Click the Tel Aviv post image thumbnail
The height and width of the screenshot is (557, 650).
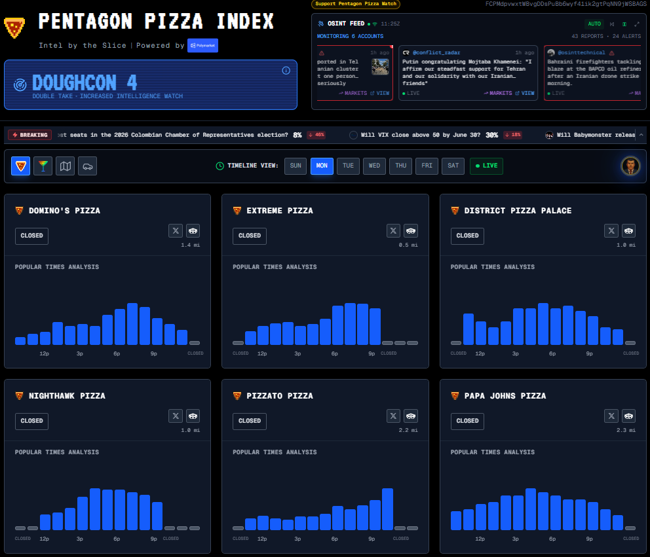(x=380, y=67)
